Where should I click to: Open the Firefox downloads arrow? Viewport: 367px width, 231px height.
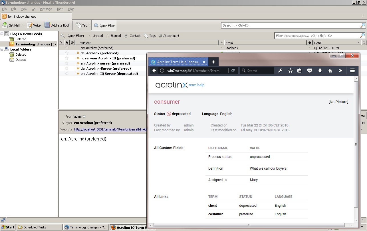[x=320, y=71]
